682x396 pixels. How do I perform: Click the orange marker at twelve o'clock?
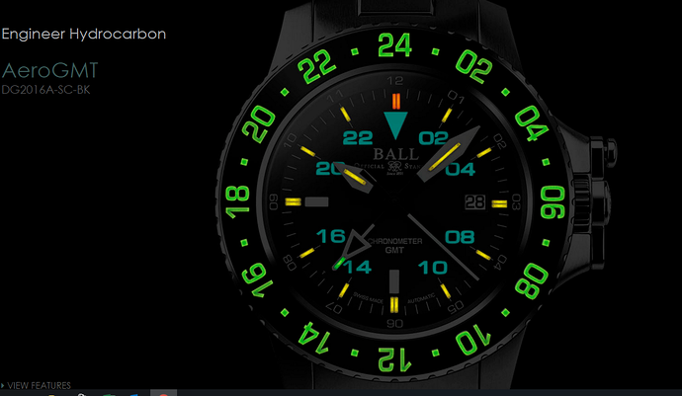(x=395, y=101)
